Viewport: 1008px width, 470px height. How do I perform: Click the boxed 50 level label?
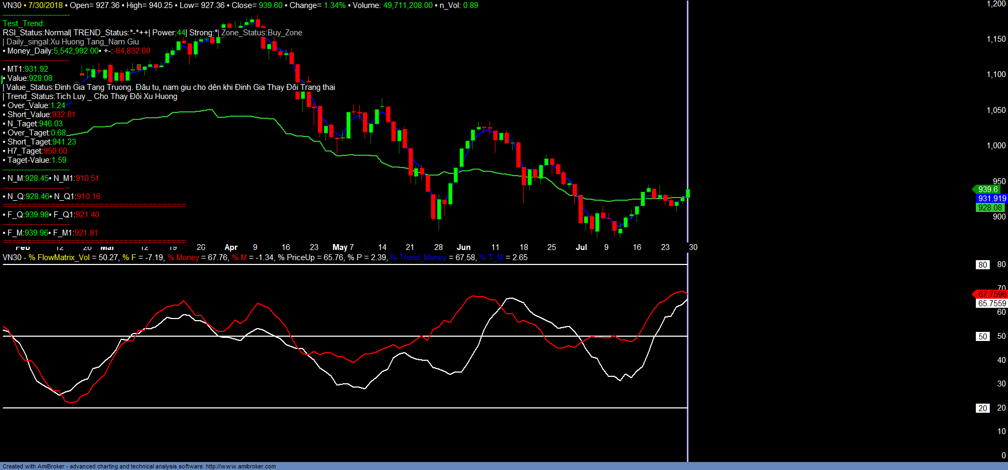point(982,337)
